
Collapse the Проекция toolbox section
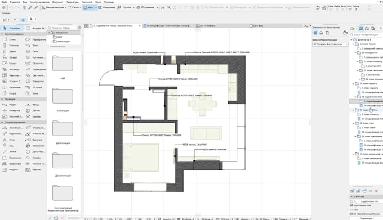(2, 99)
